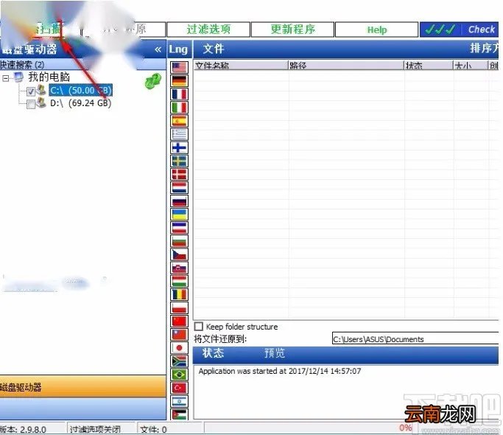This screenshot has width=503, height=435.
Task: Switch to the China flag language
Action: pos(179,321)
